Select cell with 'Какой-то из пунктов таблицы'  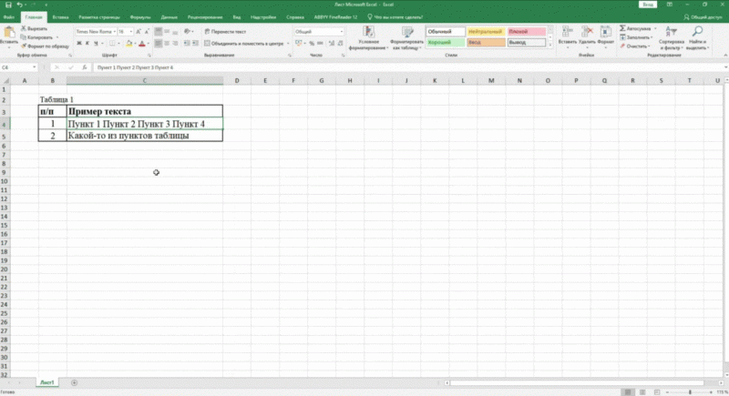click(x=145, y=136)
